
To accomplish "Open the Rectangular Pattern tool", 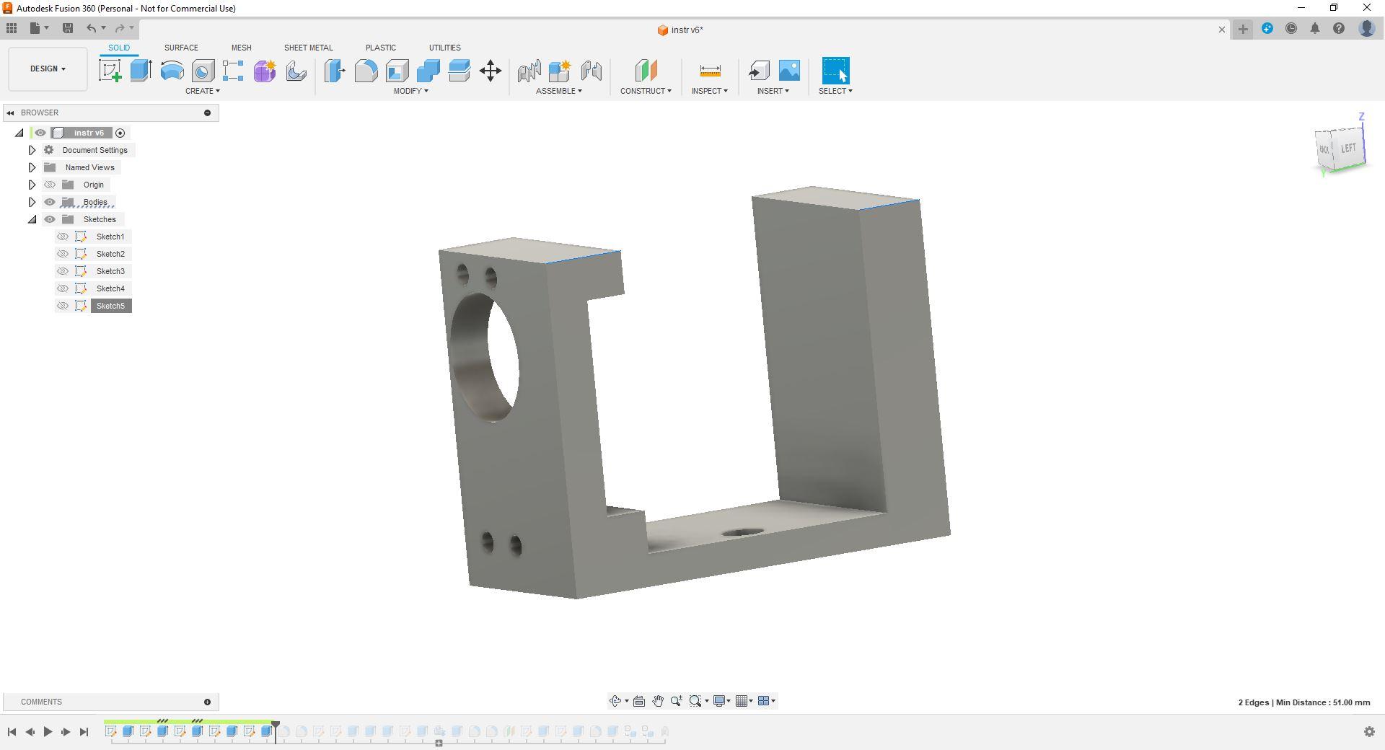I will pos(233,71).
